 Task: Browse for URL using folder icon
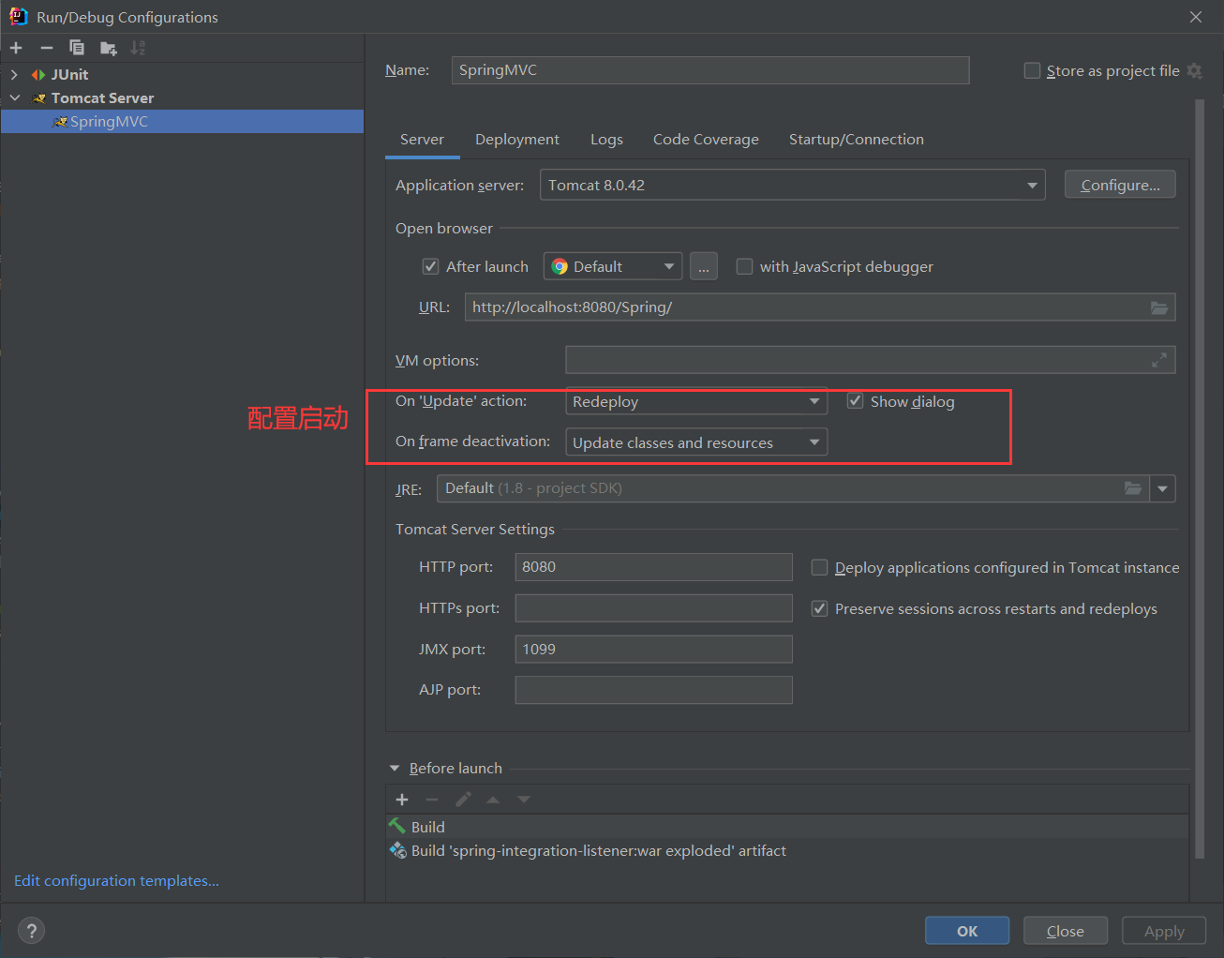click(1159, 307)
